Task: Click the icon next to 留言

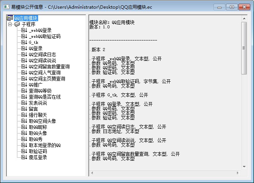Action: point(24,109)
